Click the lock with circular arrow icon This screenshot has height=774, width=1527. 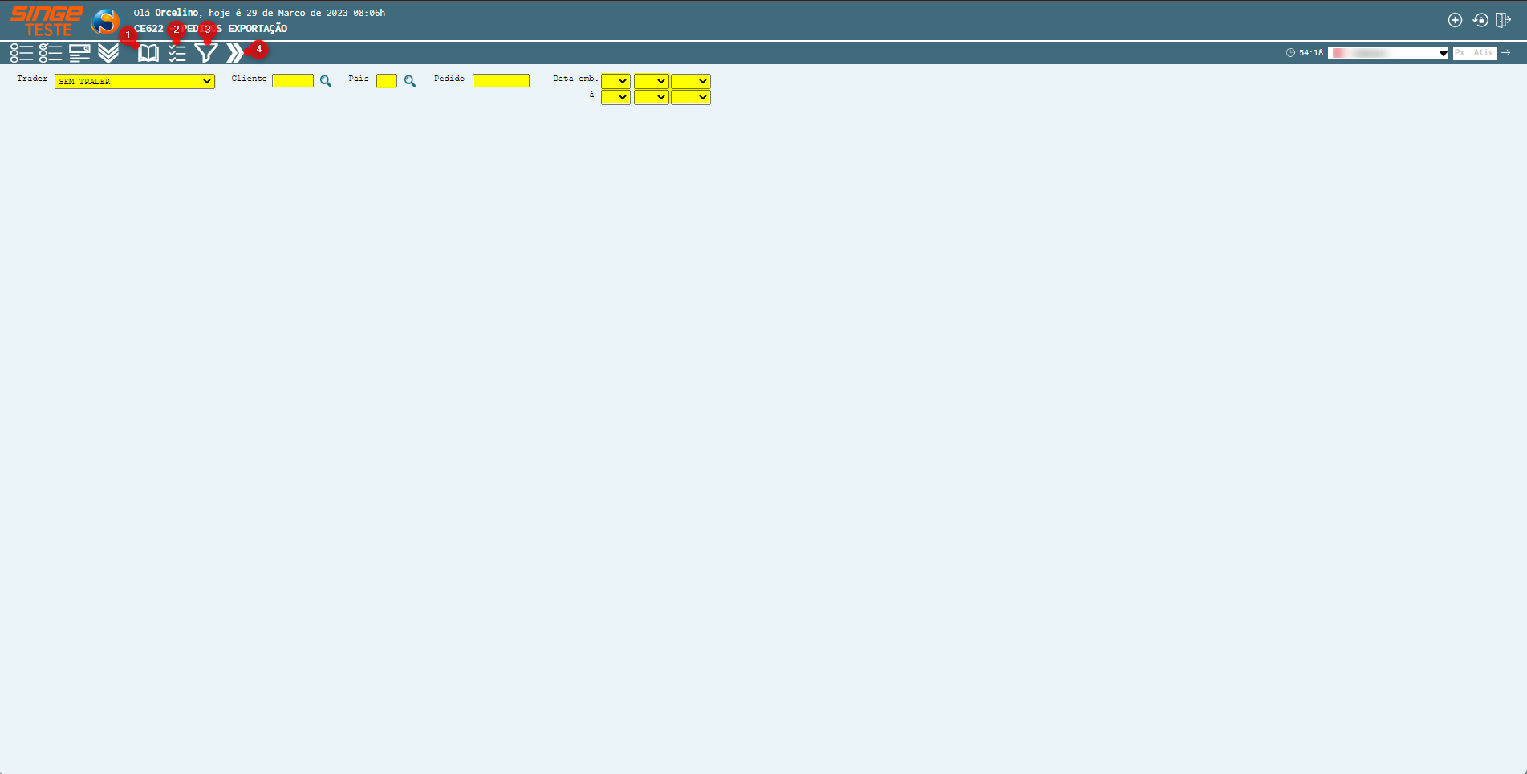(x=1480, y=20)
